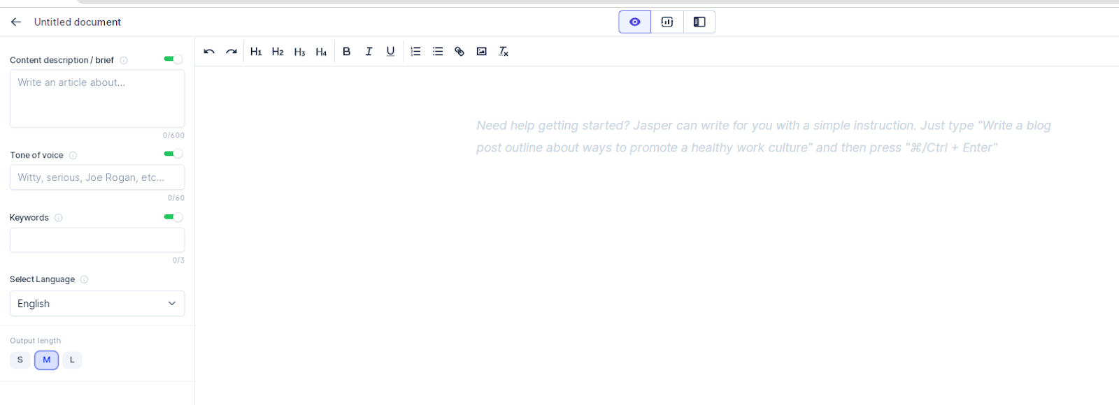
Task: Click the back arrow icon
Action: point(16,22)
